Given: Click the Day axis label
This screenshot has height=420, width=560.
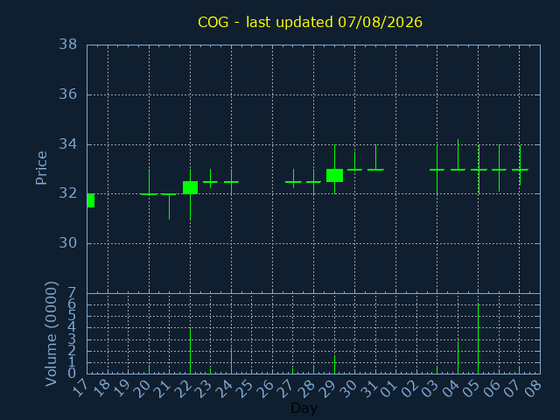Looking at the screenshot, I should tap(304, 408).
